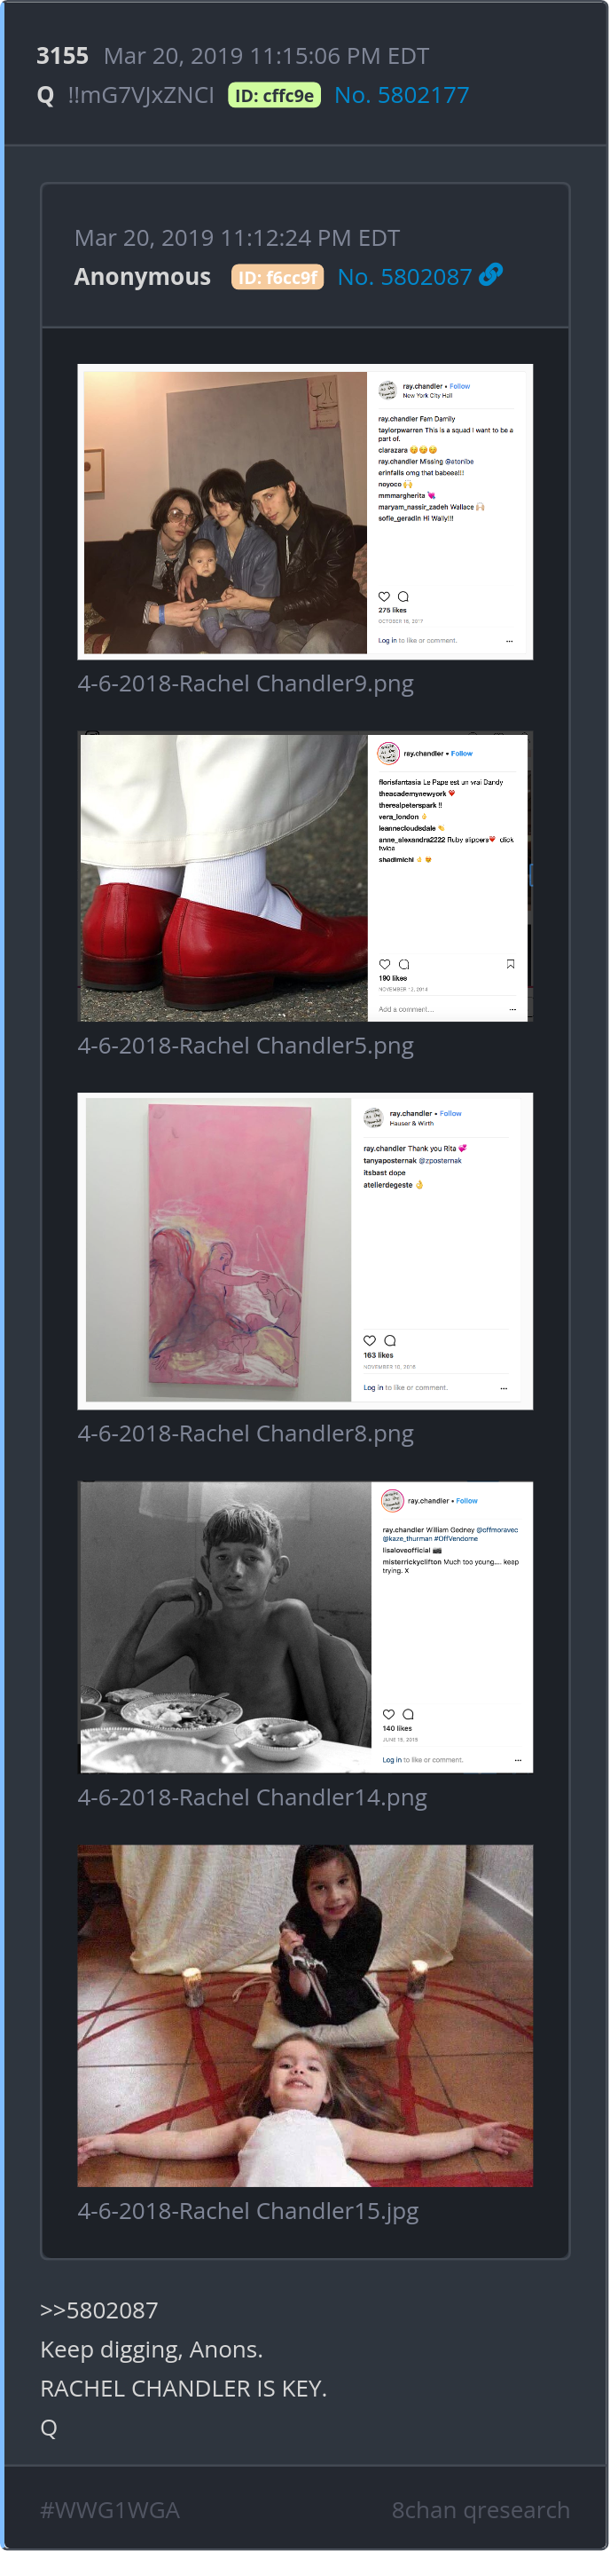610x2551 pixels.
Task: Click the >>5802087 reply reference
Action: point(99,2310)
